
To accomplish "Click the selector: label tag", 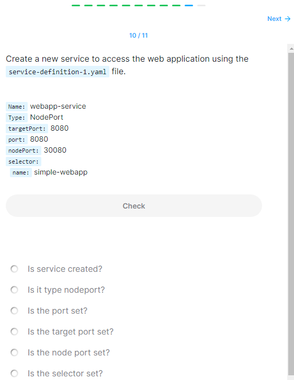I will click(x=24, y=162).
